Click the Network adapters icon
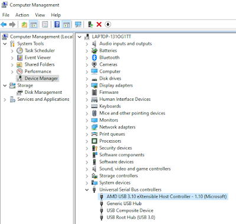The width and height of the screenshot is (236, 224). pyautogui.click(x=94, y=127)
